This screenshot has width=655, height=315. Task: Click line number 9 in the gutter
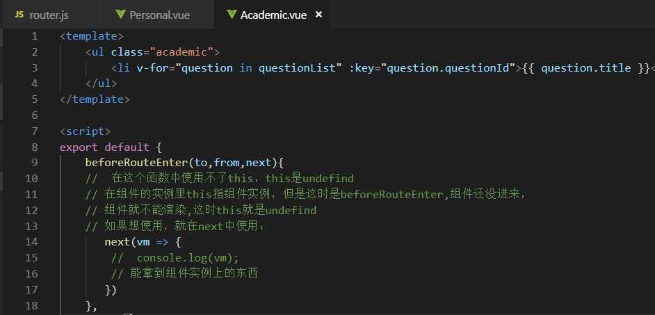pyautogui.click(x=34, y=163)
